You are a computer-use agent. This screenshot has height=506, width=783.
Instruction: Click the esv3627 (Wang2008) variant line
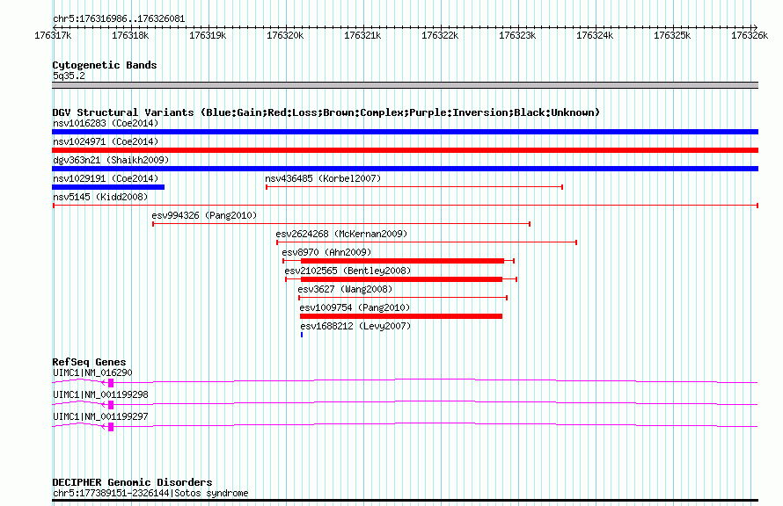coord(403,298)
